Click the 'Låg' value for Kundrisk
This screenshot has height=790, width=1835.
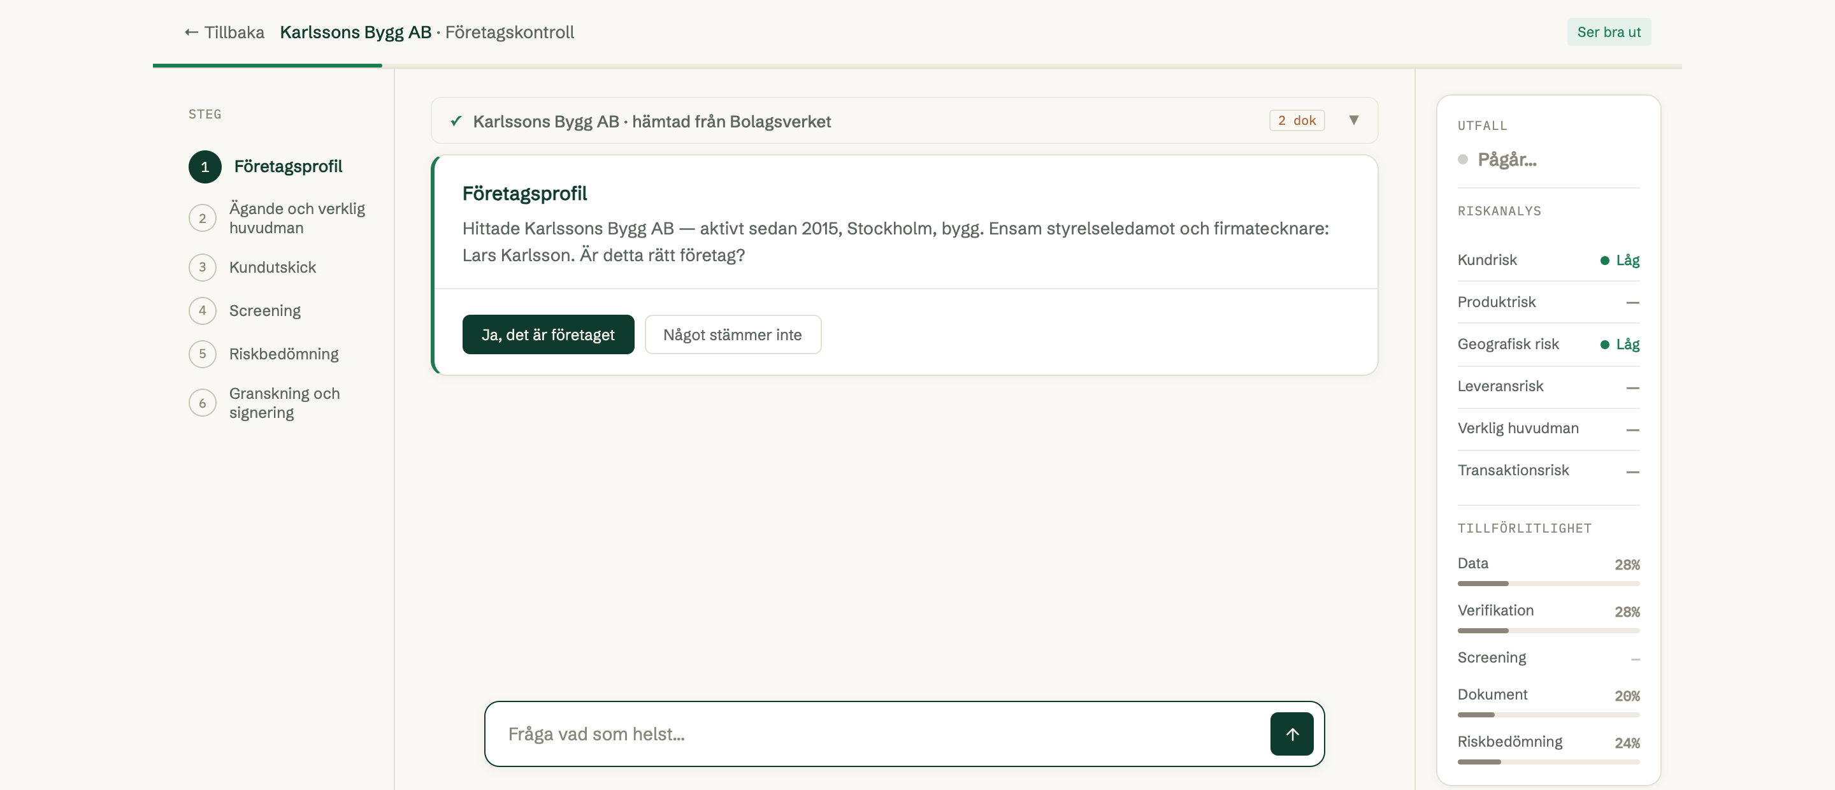(x=1628, y=260)
